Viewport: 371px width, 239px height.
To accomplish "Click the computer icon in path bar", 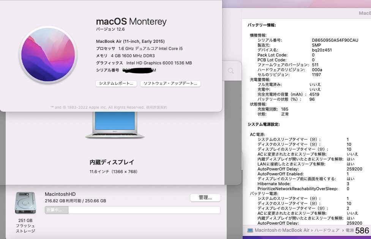I will pos(250,230).
